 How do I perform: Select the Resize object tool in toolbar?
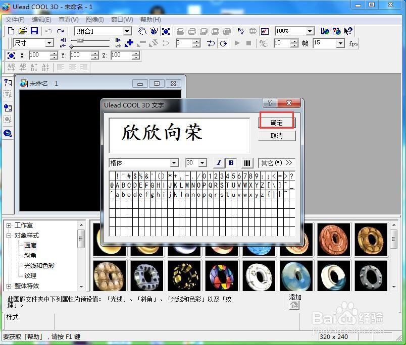[166, 31]
